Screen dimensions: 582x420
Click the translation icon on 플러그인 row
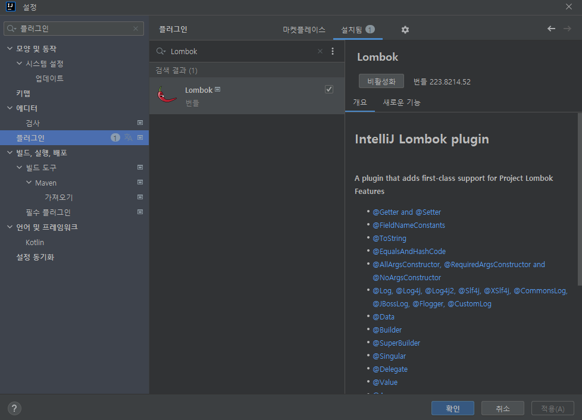129,137
